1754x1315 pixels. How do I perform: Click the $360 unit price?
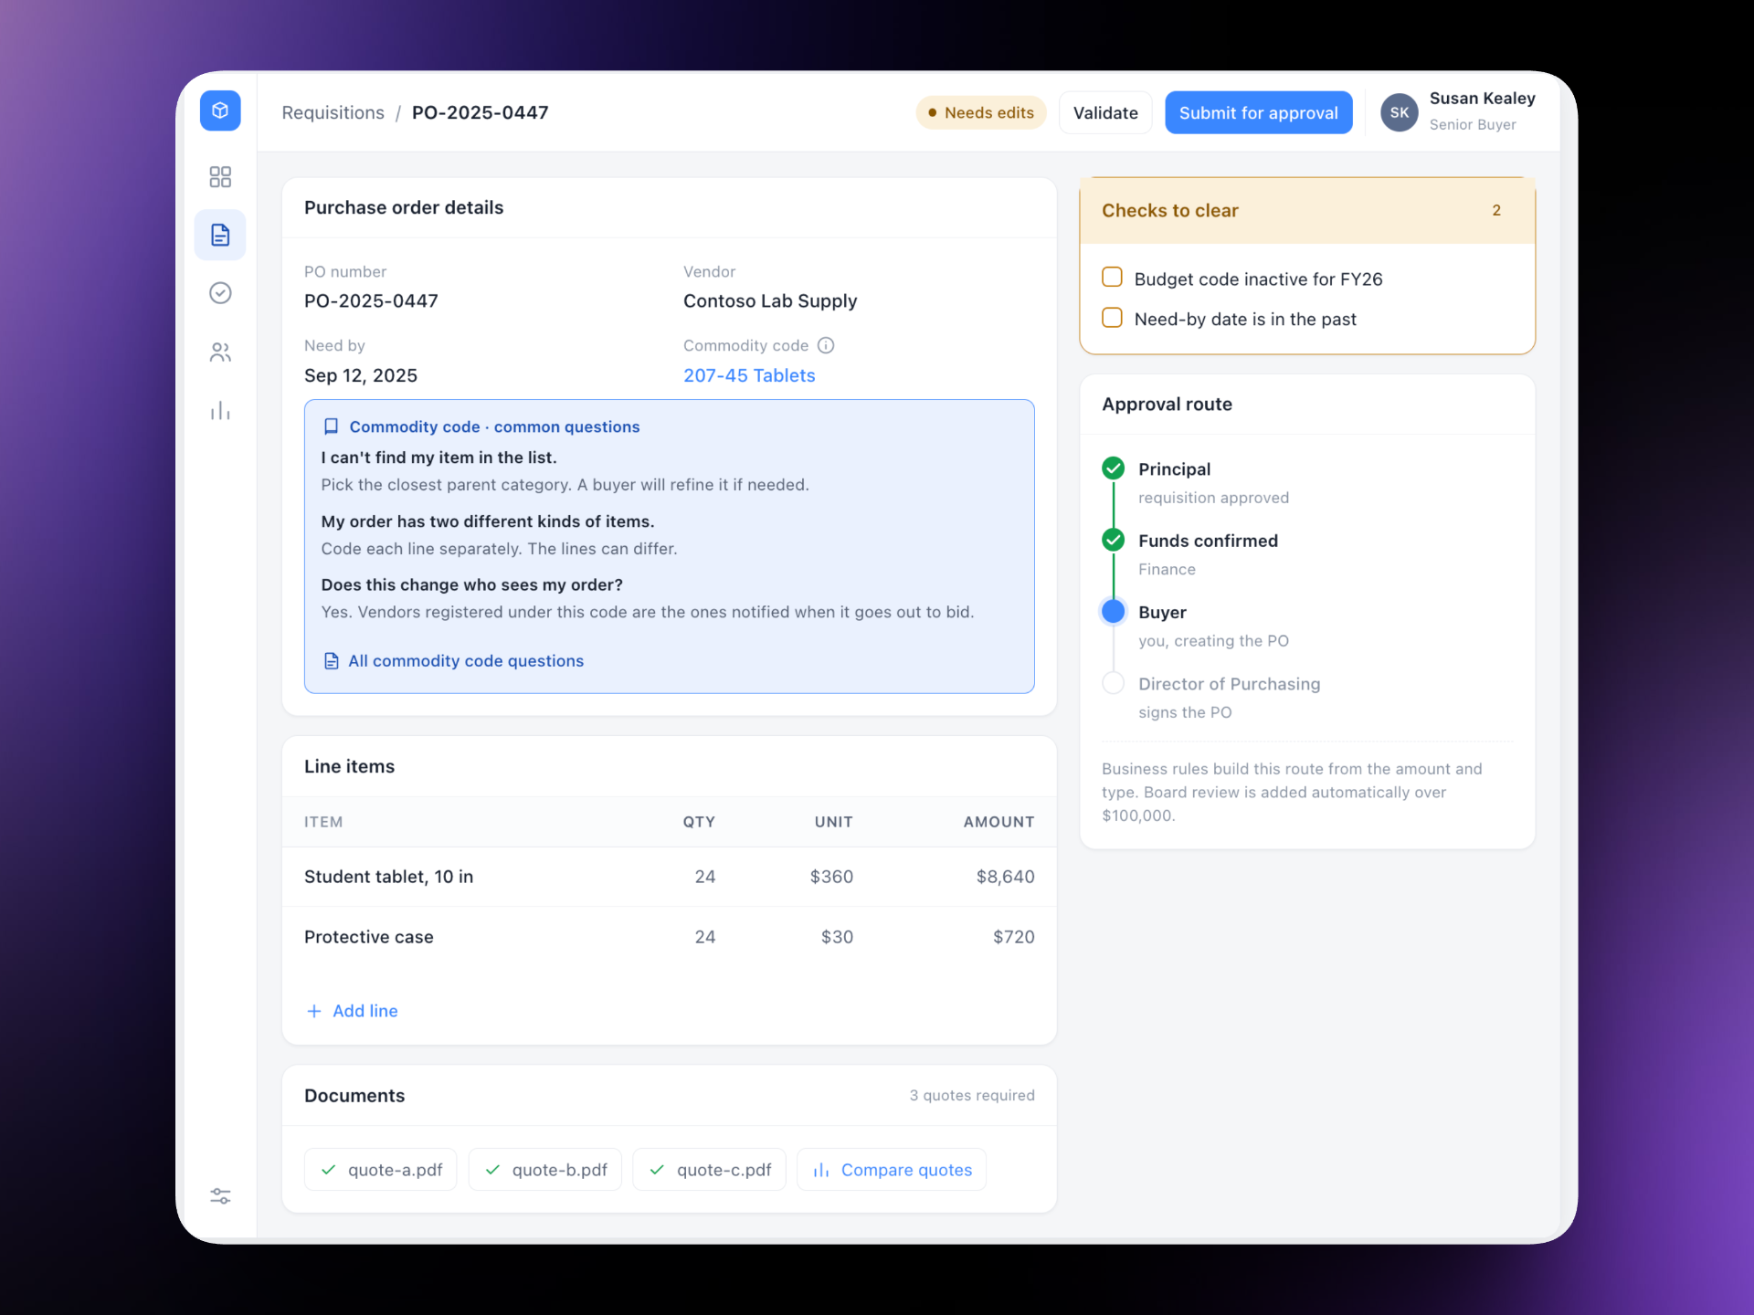point(831,877)
